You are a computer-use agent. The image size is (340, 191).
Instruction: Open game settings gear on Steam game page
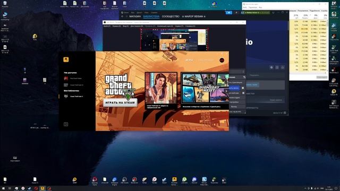(271, 67)
